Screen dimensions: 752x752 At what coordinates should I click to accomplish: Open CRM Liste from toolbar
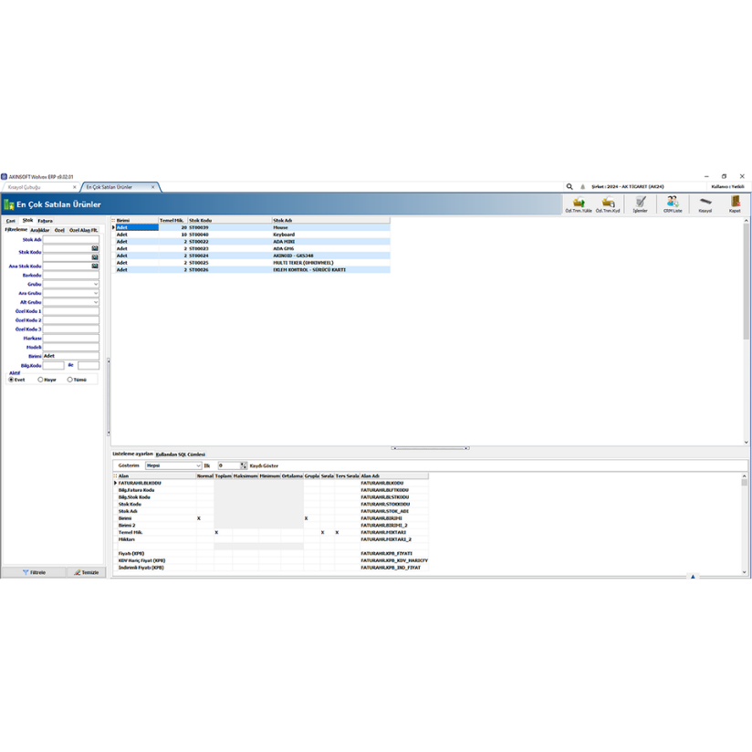pos(672,204)
